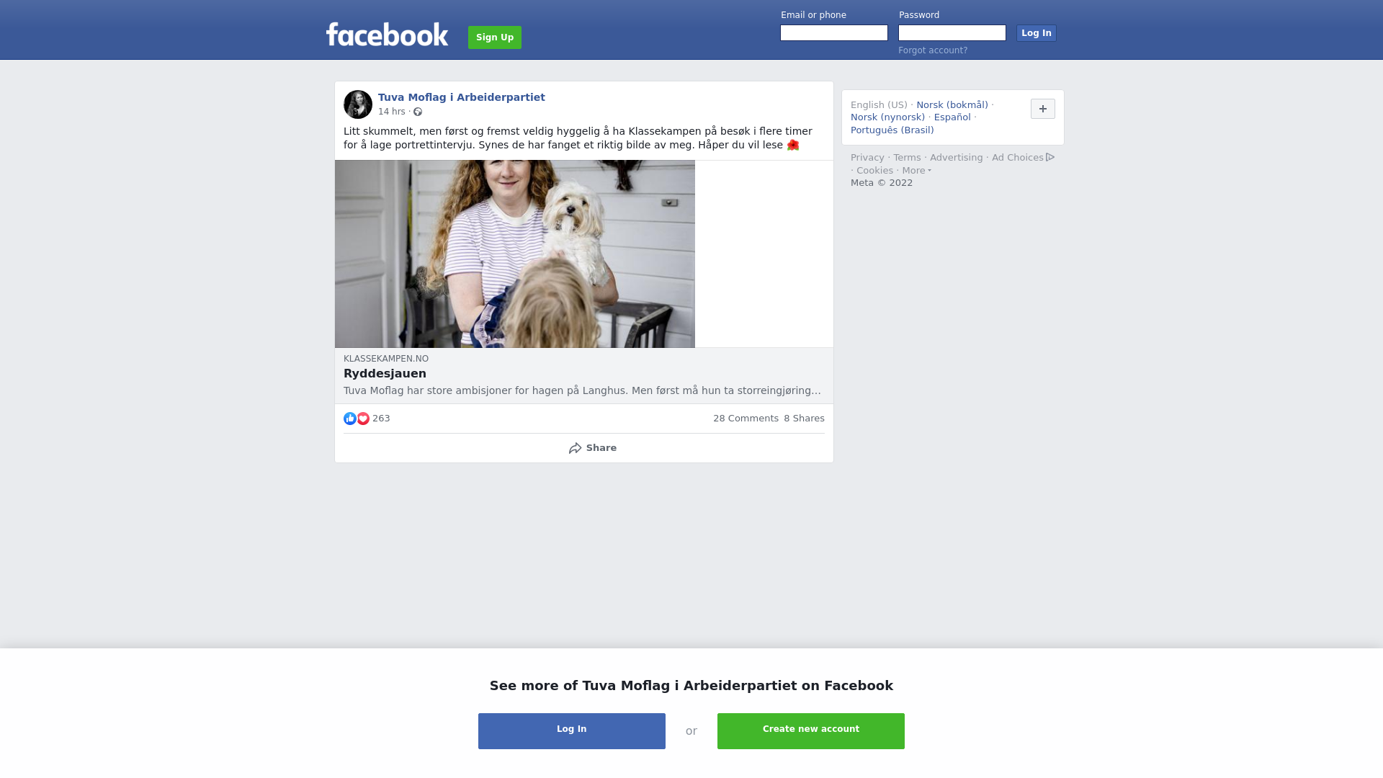Click the public globe audience icon
1383x778 pixels.
coord(418,112)
